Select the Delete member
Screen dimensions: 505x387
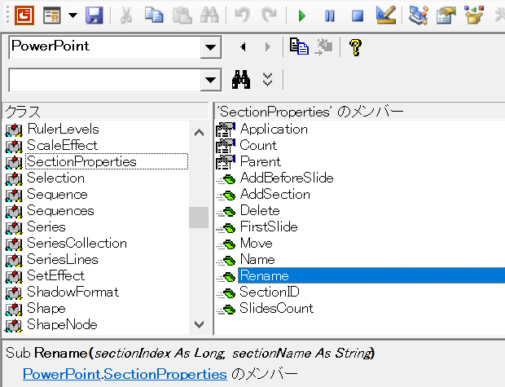(x=260, y=210)
